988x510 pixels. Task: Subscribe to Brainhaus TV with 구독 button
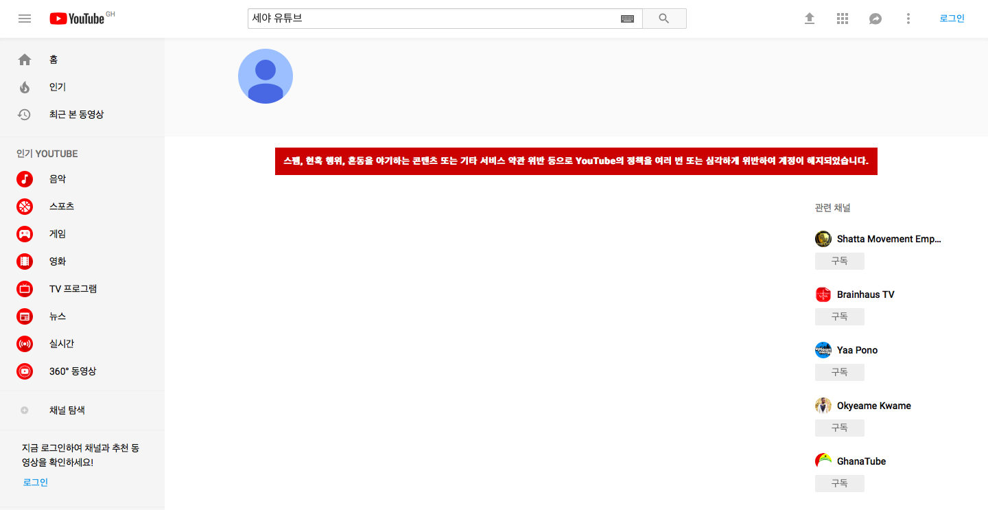coord(840,316)
